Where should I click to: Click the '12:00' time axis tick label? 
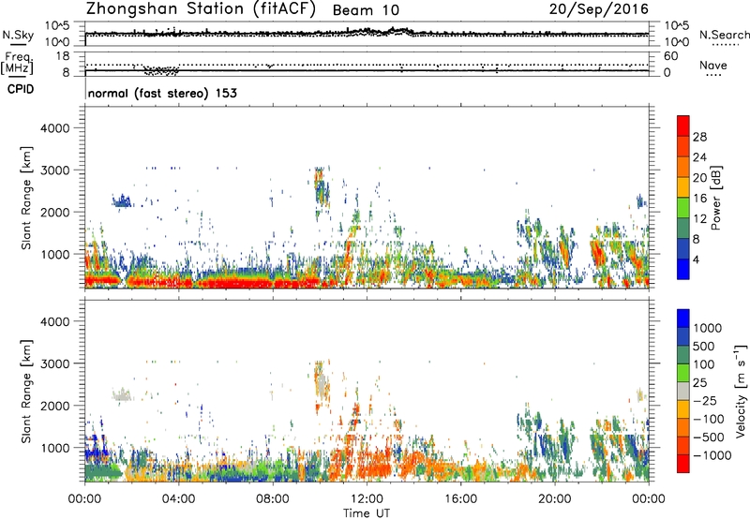coord(367,499)
